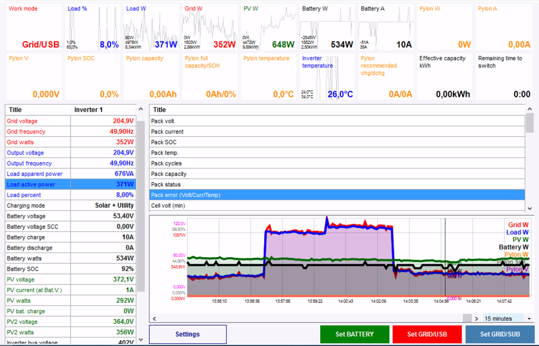
Task: Click the Pack SOC row
Action: pyautogui.click(x=336, y=142)
